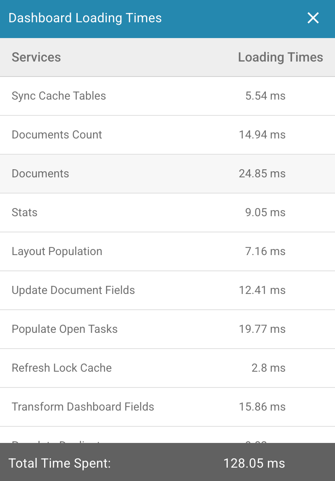Click the Services column header

[36, 57]
